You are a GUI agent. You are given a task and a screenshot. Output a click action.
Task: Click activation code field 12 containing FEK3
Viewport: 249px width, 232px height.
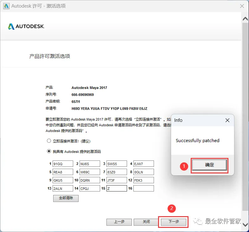(x=144, y=180)
